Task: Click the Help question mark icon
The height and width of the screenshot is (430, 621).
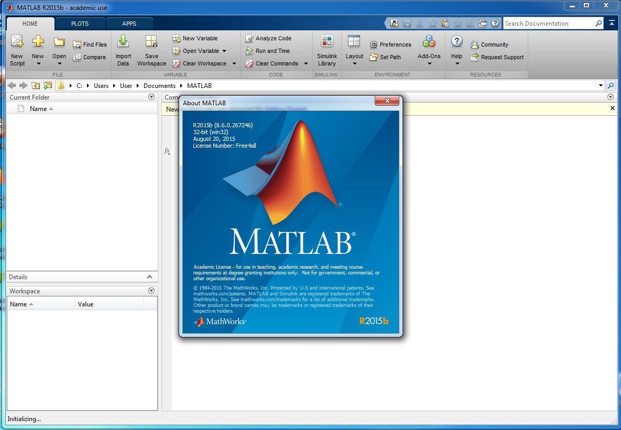Action: [x=456, y=41]
